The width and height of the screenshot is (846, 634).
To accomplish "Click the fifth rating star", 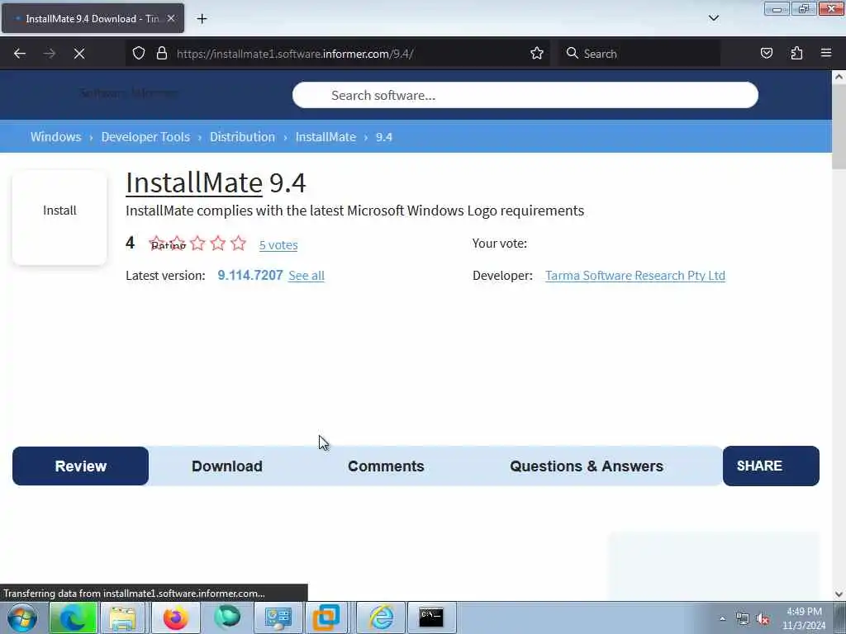I will pos(238,244).
